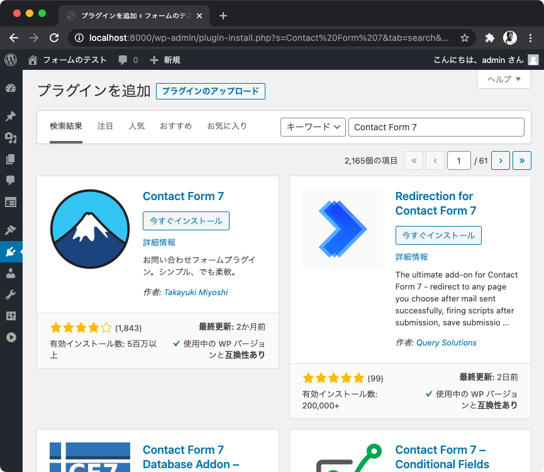
Task: Open the Tools wrench icon
Action: [11, 295]
